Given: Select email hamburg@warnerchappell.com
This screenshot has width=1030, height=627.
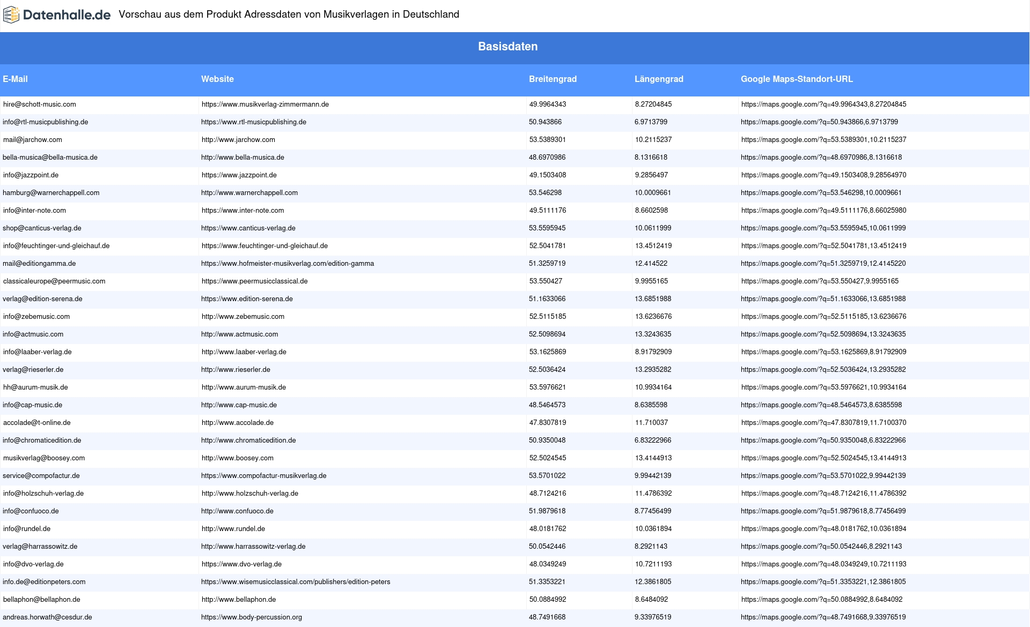Looking at the screenshot, I should point(51,193).
